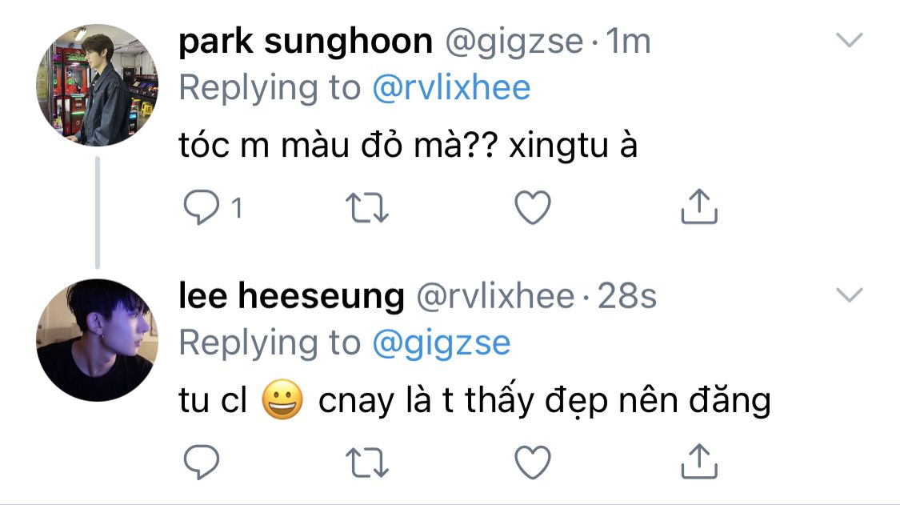
Task: View lee heeseung's profile picture
Action: (x=97, y=340)
